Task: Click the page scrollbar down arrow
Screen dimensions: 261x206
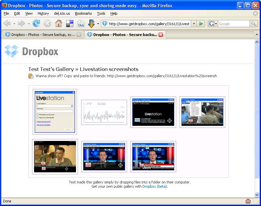Action: pyautogui.click(x=257, y=195)
